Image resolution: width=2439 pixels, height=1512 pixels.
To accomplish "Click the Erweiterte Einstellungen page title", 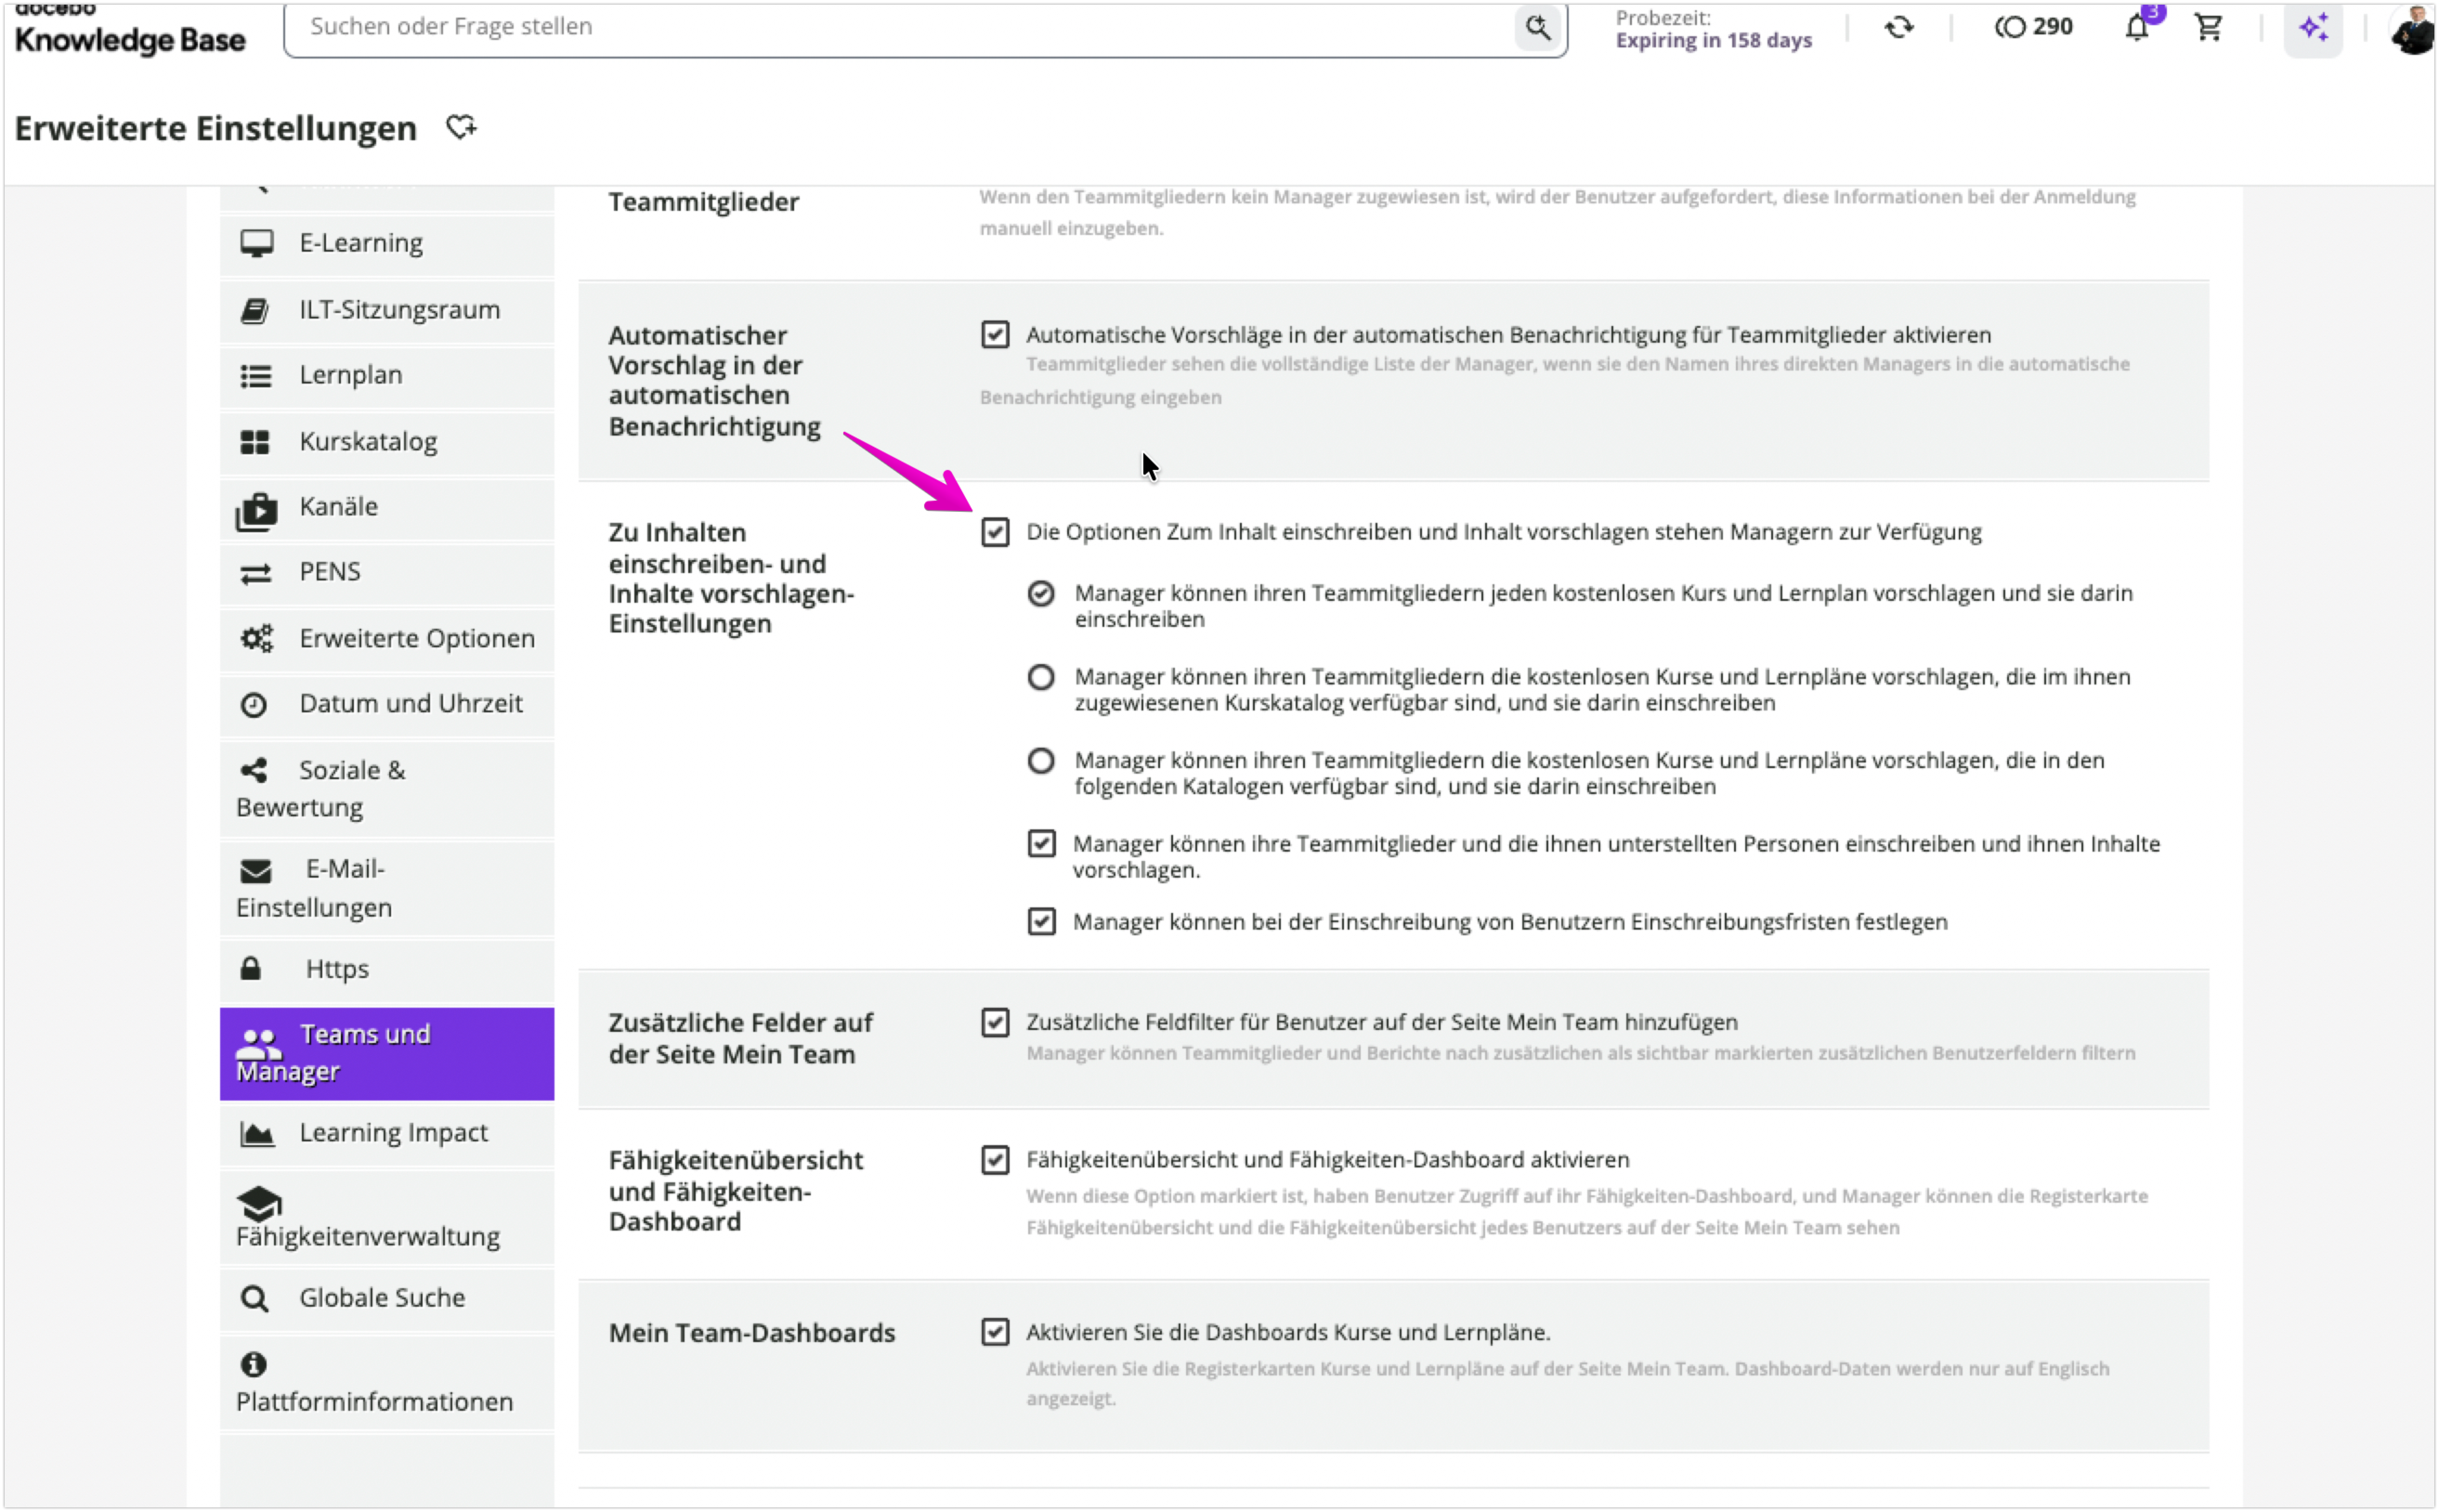I will coord(215,128).
